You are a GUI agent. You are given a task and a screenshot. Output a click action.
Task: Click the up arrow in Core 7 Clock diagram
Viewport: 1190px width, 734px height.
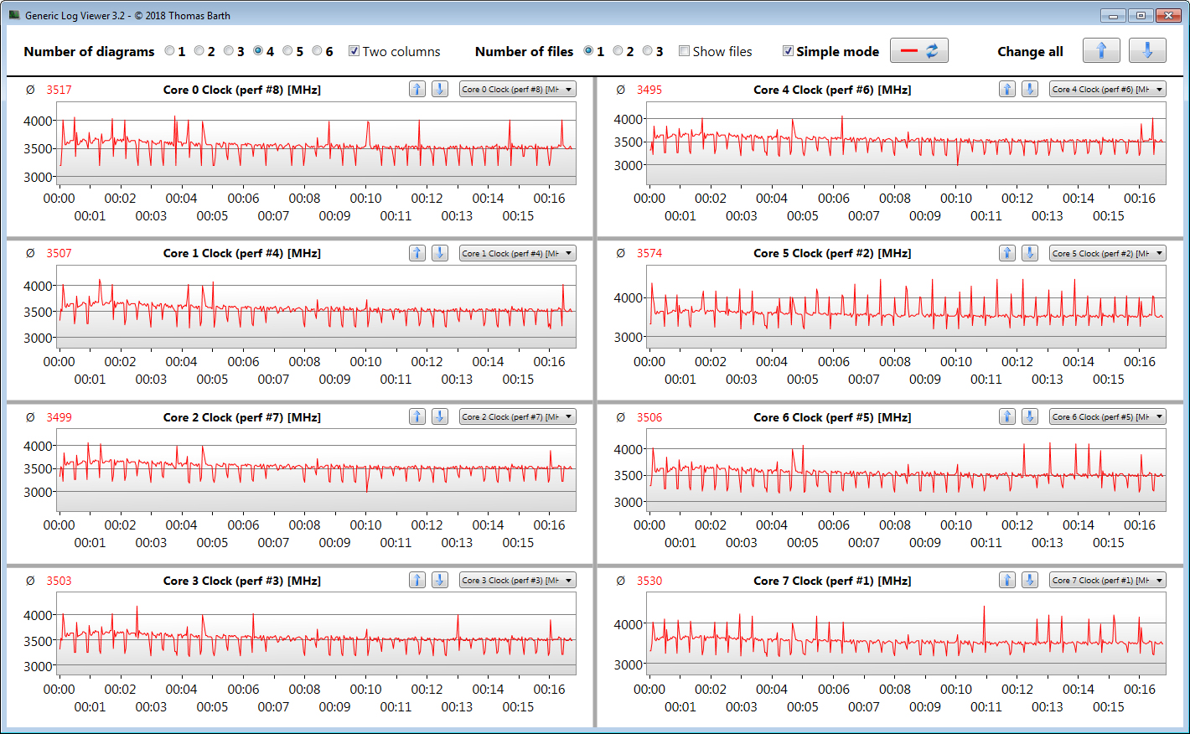click(1007, 580)
